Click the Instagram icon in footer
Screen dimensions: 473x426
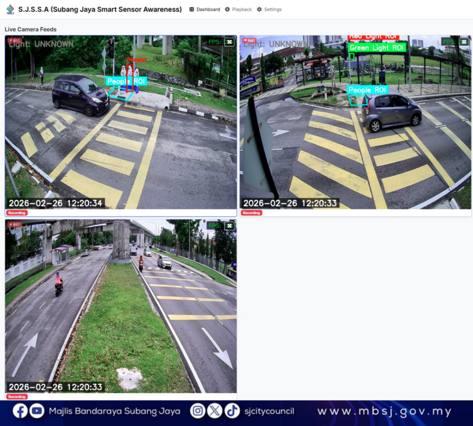pyautogui.click(x=198, y=411)
